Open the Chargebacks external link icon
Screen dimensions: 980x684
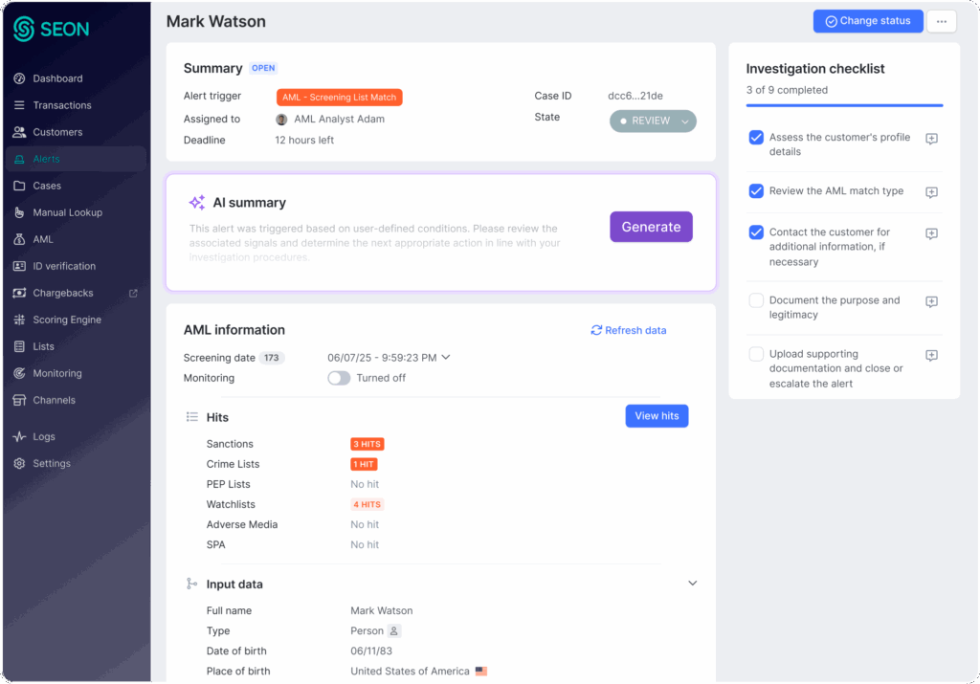133,293
